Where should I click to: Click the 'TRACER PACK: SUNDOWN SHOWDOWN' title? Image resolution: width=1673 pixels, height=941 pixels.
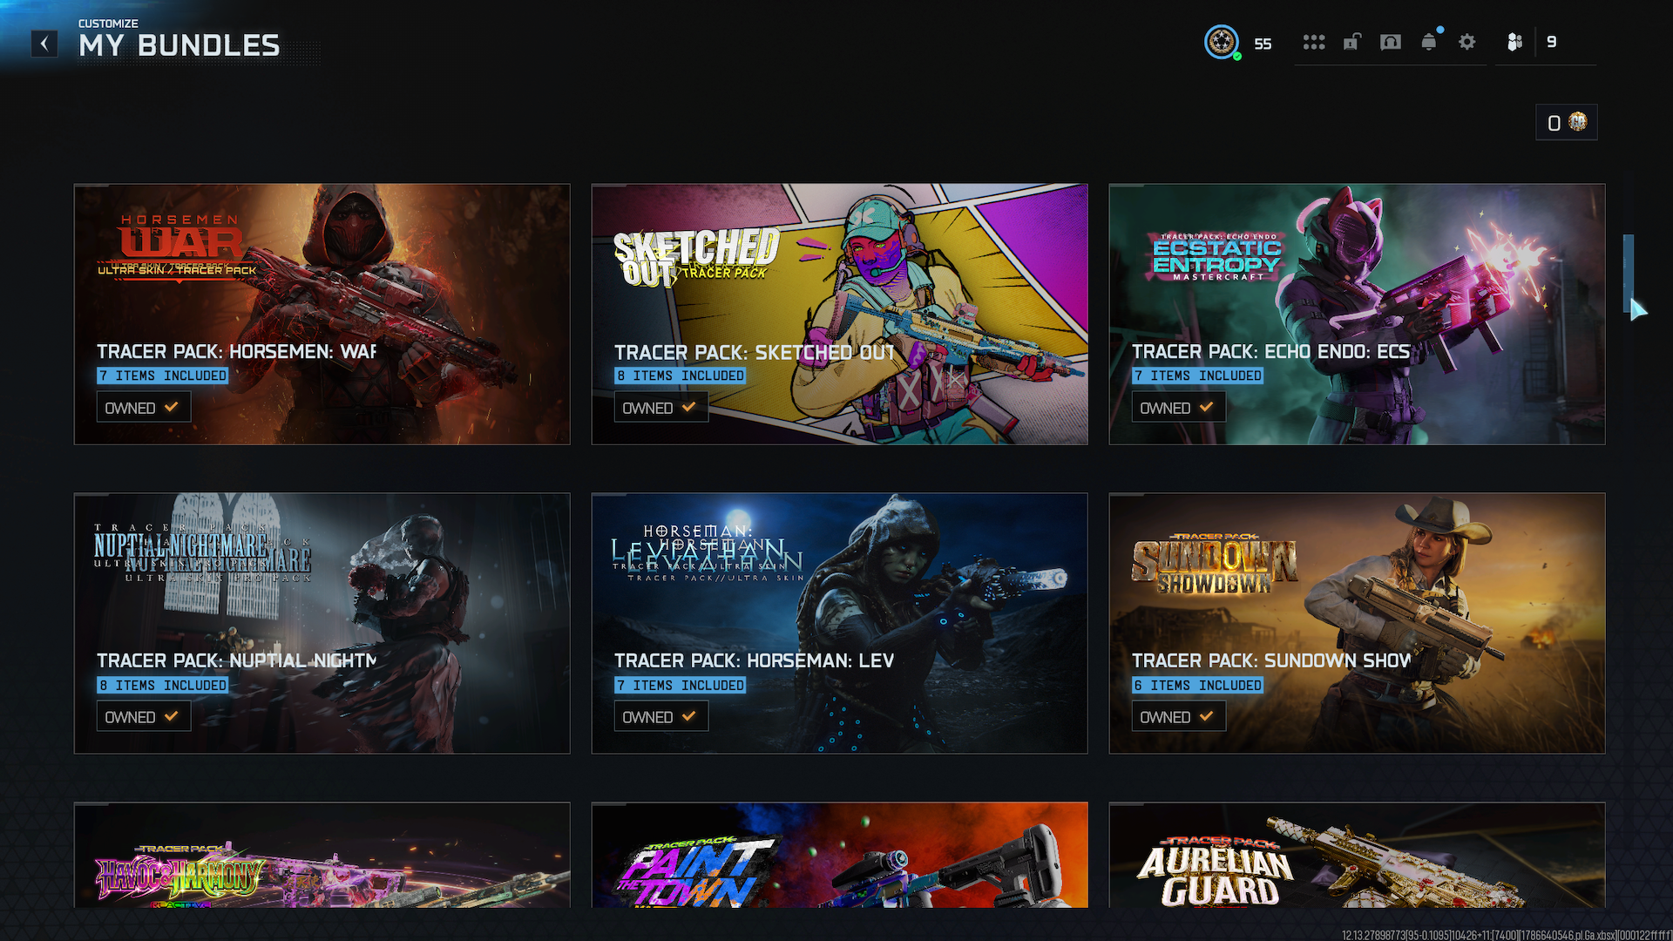[x=1270, y=660]
